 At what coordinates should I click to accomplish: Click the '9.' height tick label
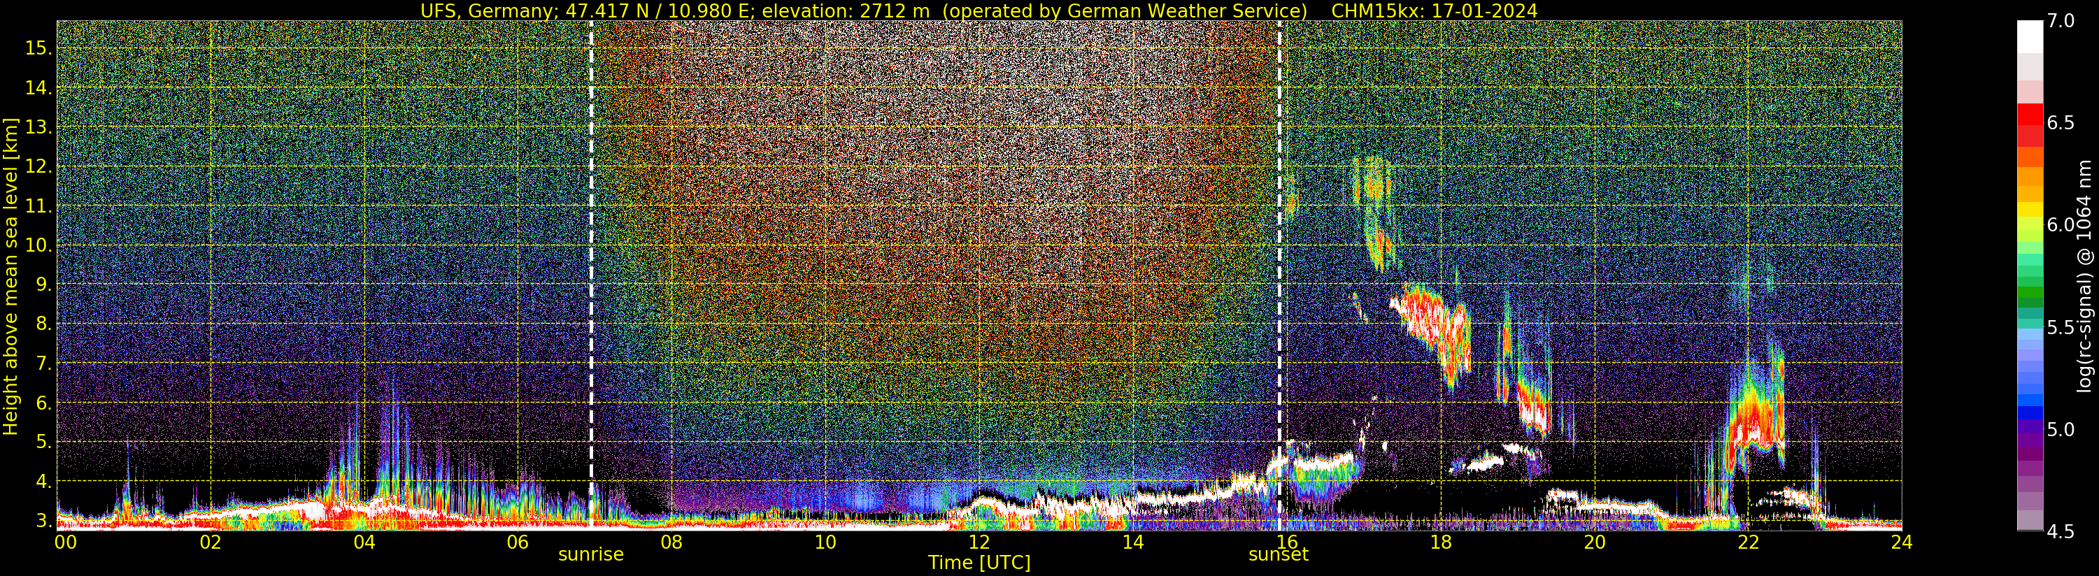pyautogui.click(x=43, y=285)
